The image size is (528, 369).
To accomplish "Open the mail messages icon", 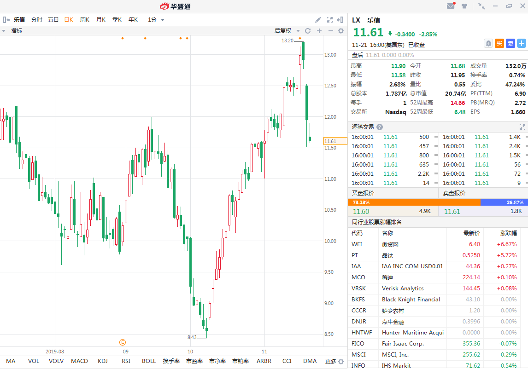I will (x=451, y=6).
